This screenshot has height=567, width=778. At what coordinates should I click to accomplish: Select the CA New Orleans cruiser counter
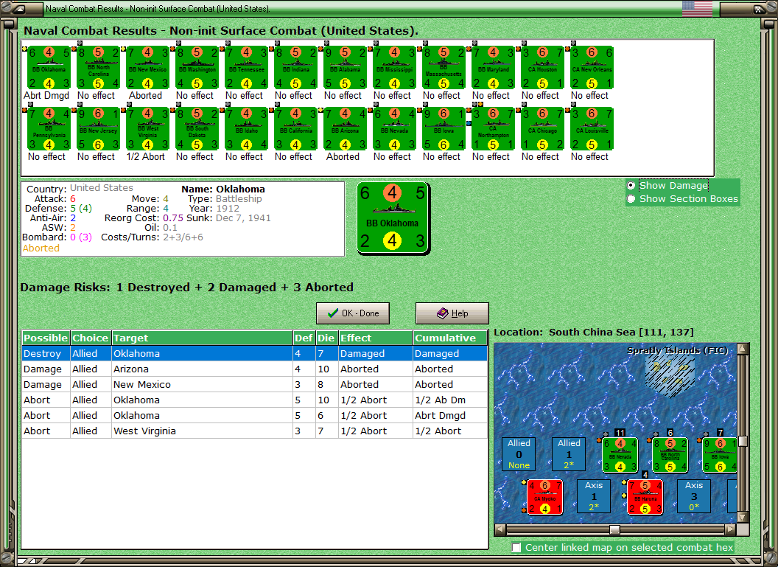[x=592, y=68]
